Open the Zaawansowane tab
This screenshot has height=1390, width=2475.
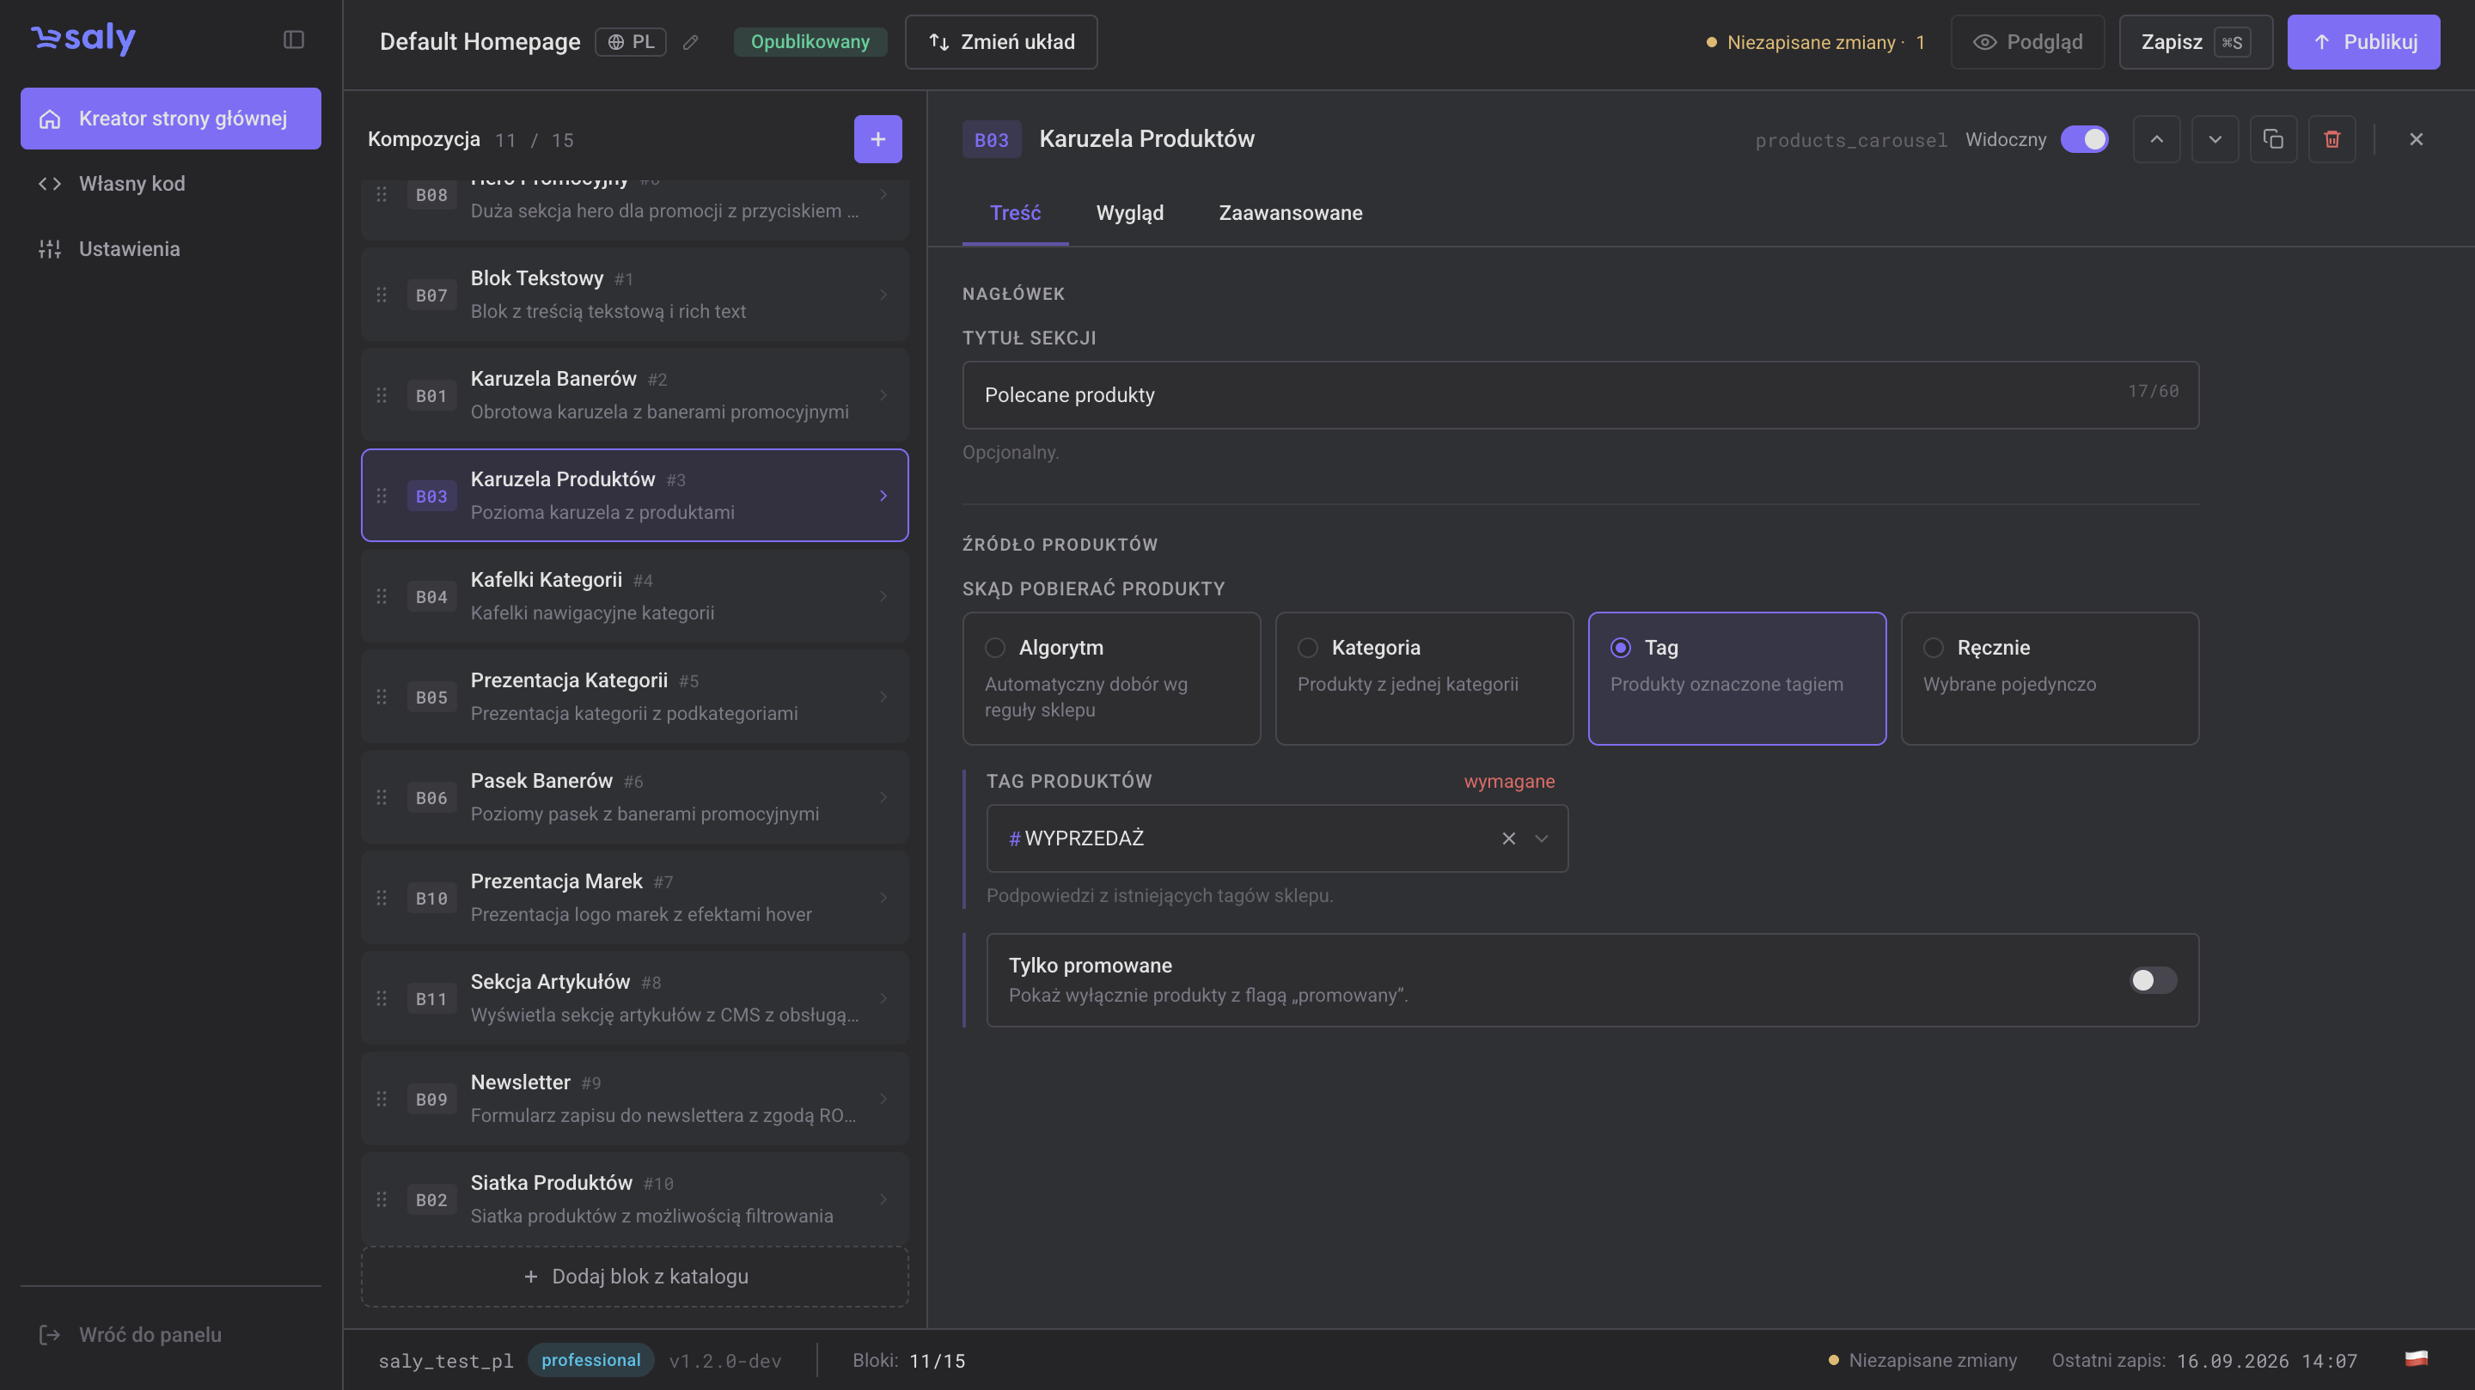coord(1290,213)
